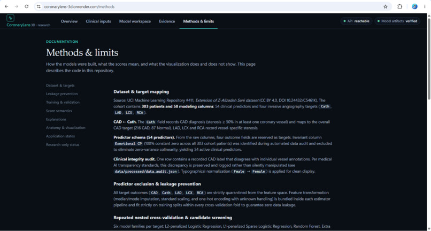Screen dimensions: 431x231
Task: Click the browser forward arrow
Action: click(17, 6)
